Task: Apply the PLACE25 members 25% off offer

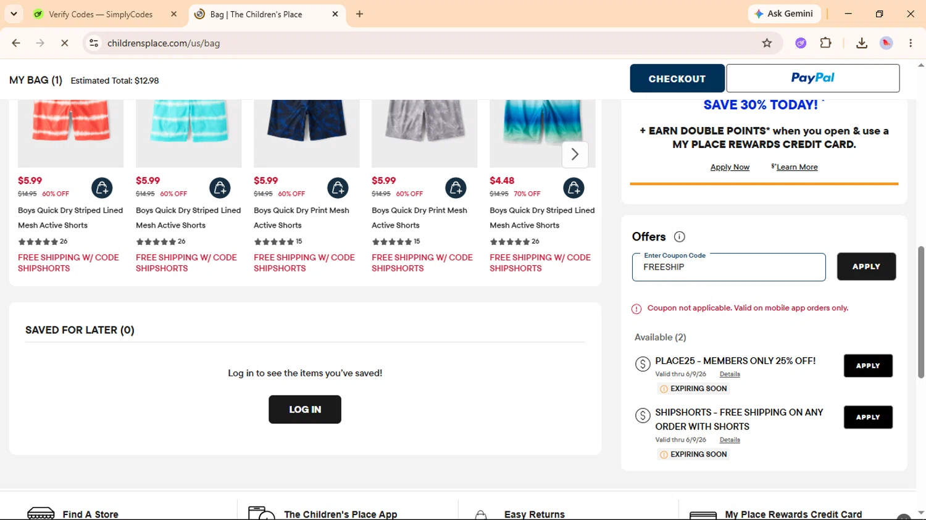Action: click(x=868, y=366)
